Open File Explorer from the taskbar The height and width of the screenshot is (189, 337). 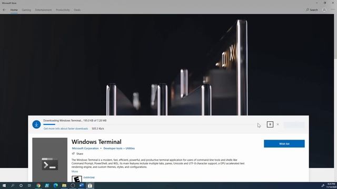click(x=64, y=185)
